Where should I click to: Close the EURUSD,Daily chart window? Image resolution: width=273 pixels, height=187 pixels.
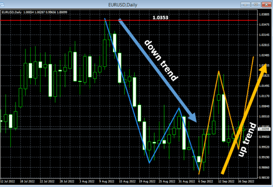point(266,4)
